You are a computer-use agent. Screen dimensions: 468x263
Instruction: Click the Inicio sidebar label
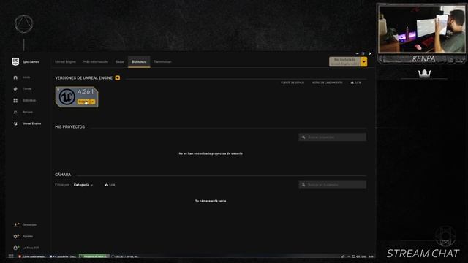click(26, 77)
